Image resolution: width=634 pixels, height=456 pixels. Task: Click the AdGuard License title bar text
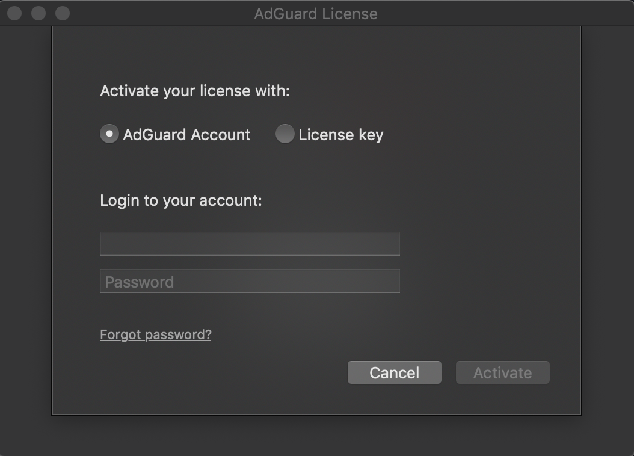pyautogui.click(x=316, y=13)
